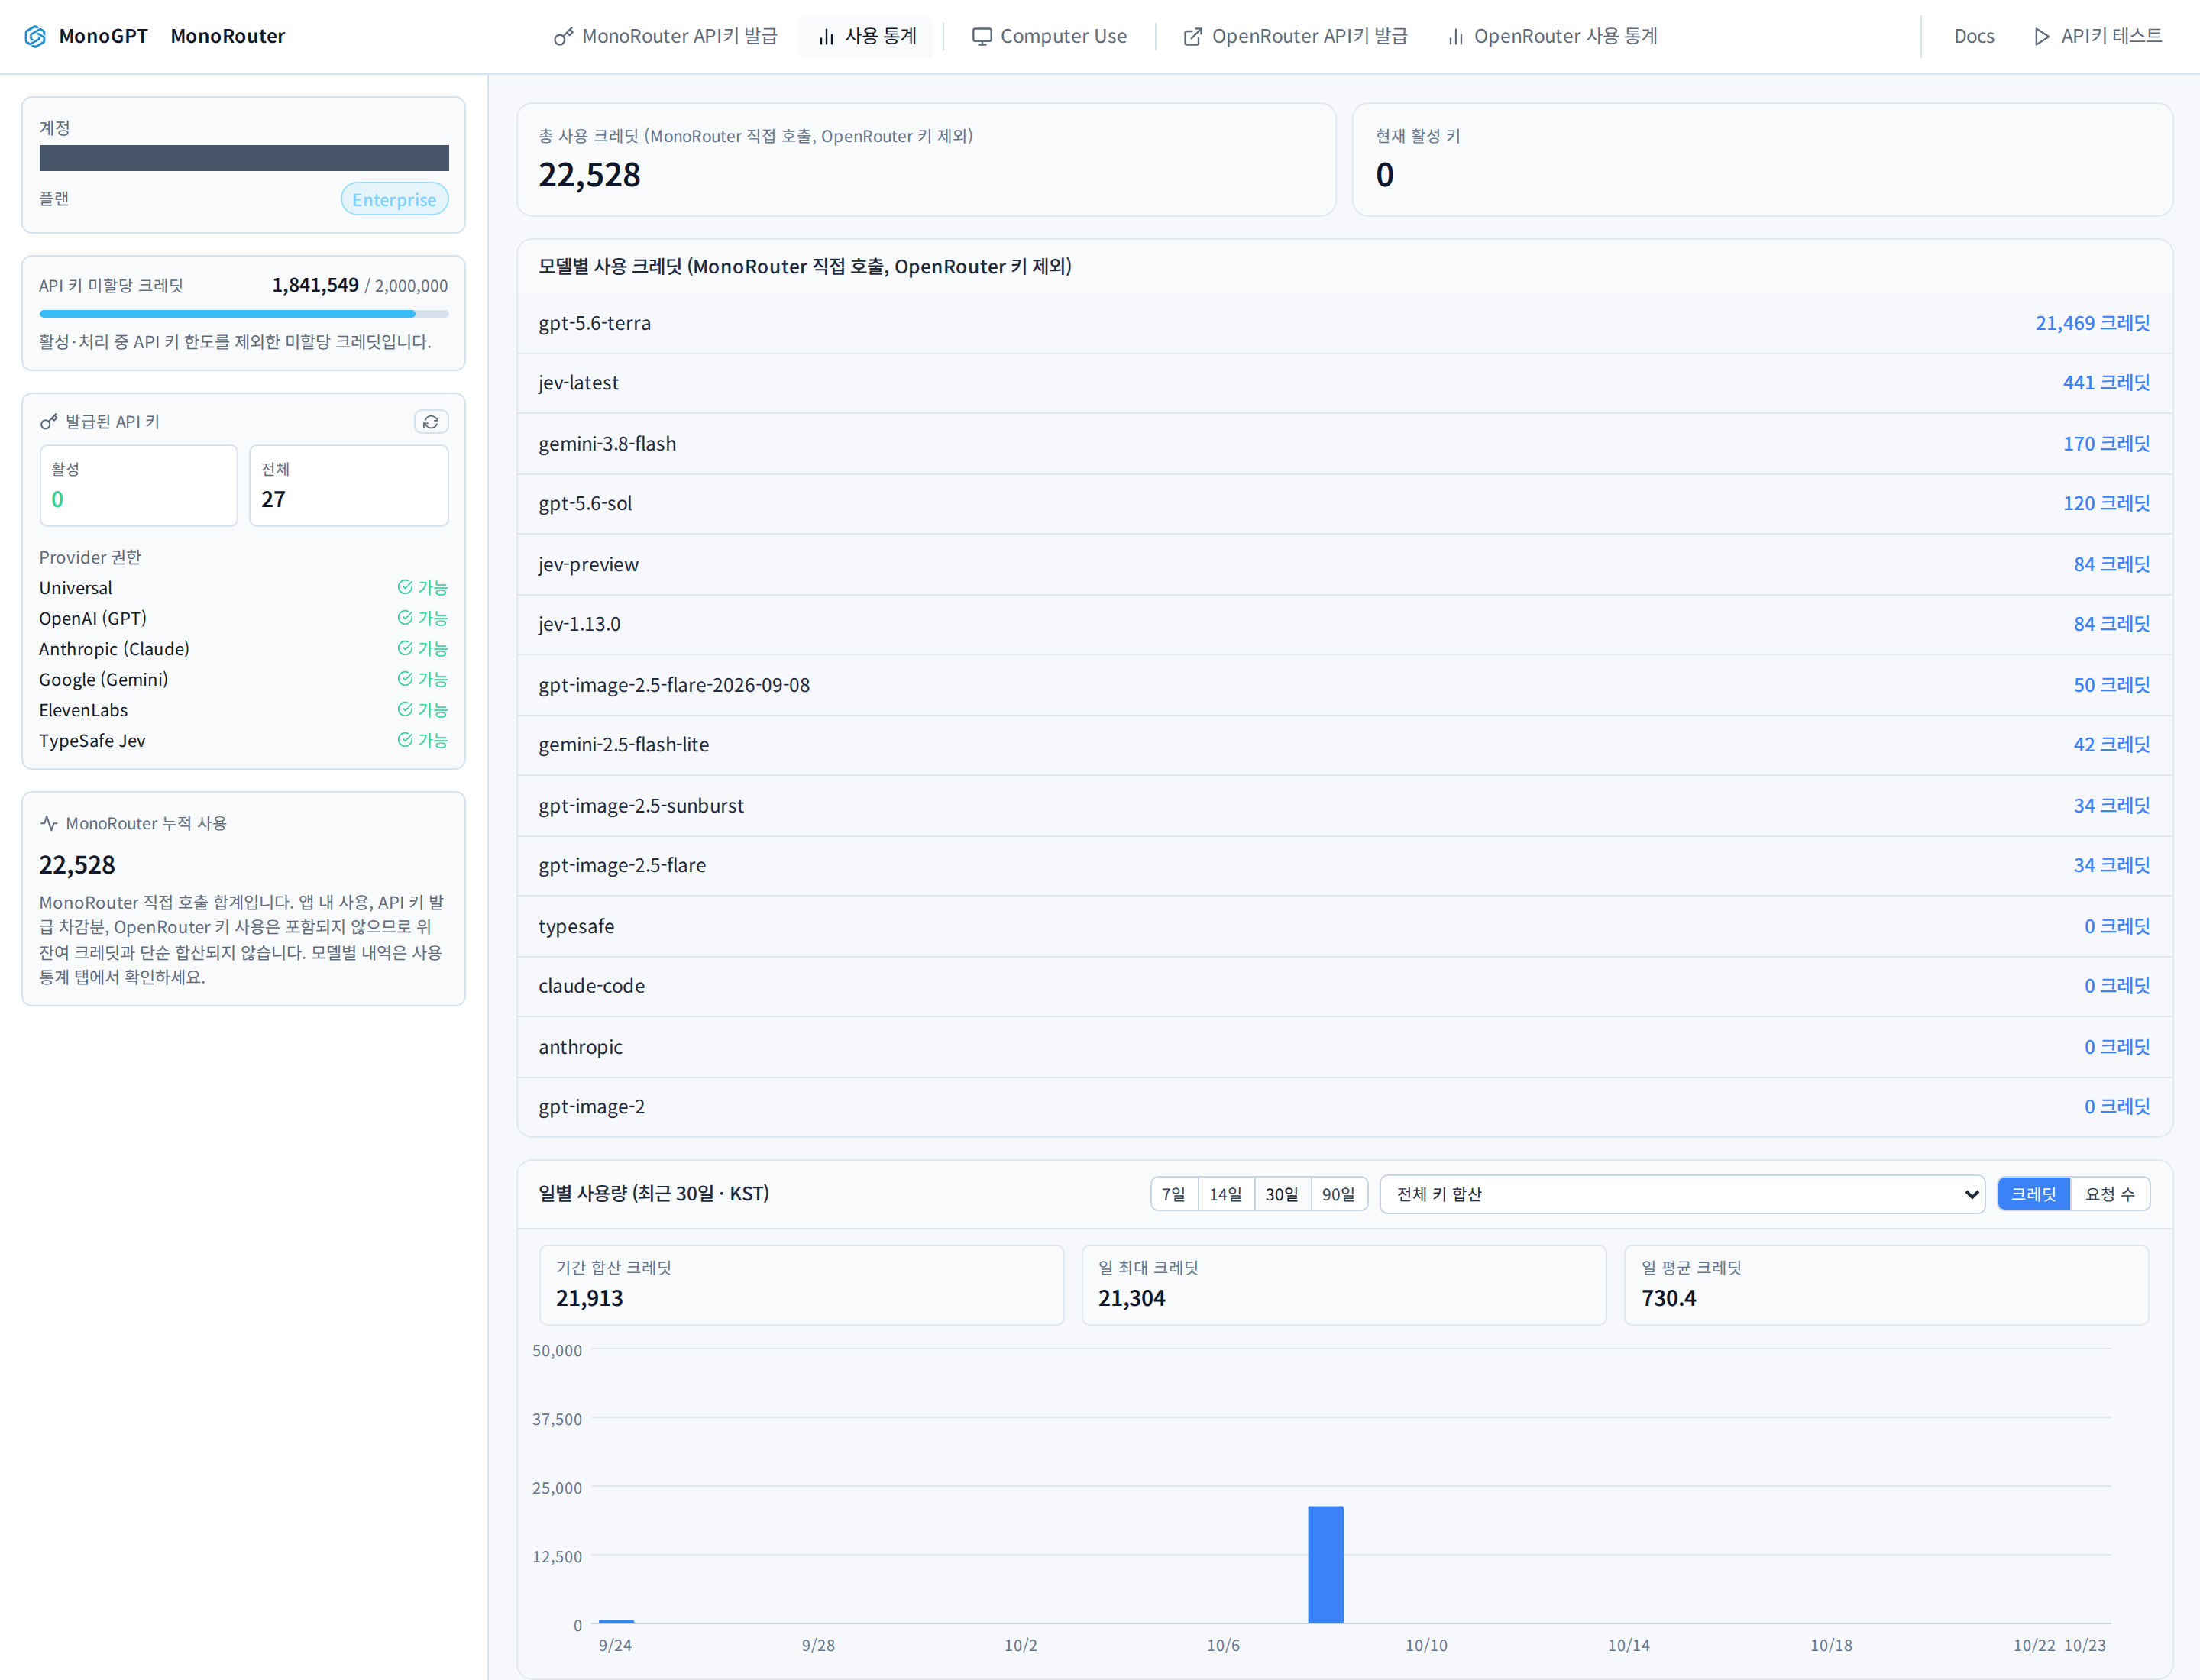Click the MonoGPT logo icon
The width and height of the screenshot is (2200, 1680).
35,36
